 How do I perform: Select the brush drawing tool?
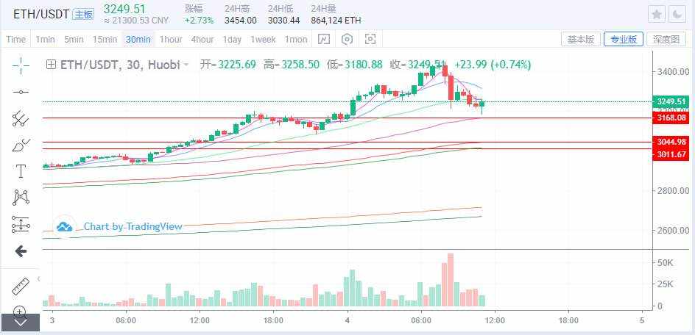[x=21, y=145]
